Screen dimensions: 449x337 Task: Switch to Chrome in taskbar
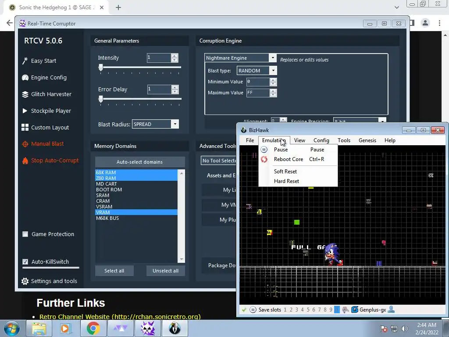[x=93, y=328]
